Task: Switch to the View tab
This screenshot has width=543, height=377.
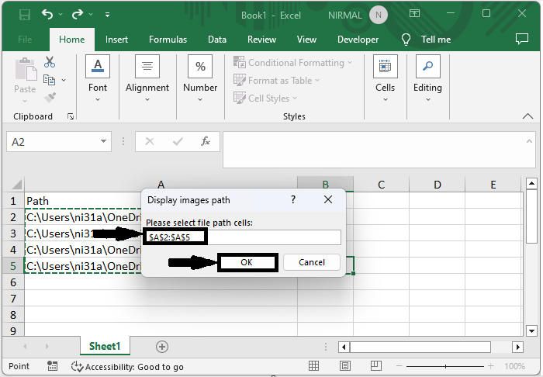Action: pyautogui.click(x=306, y=40)
